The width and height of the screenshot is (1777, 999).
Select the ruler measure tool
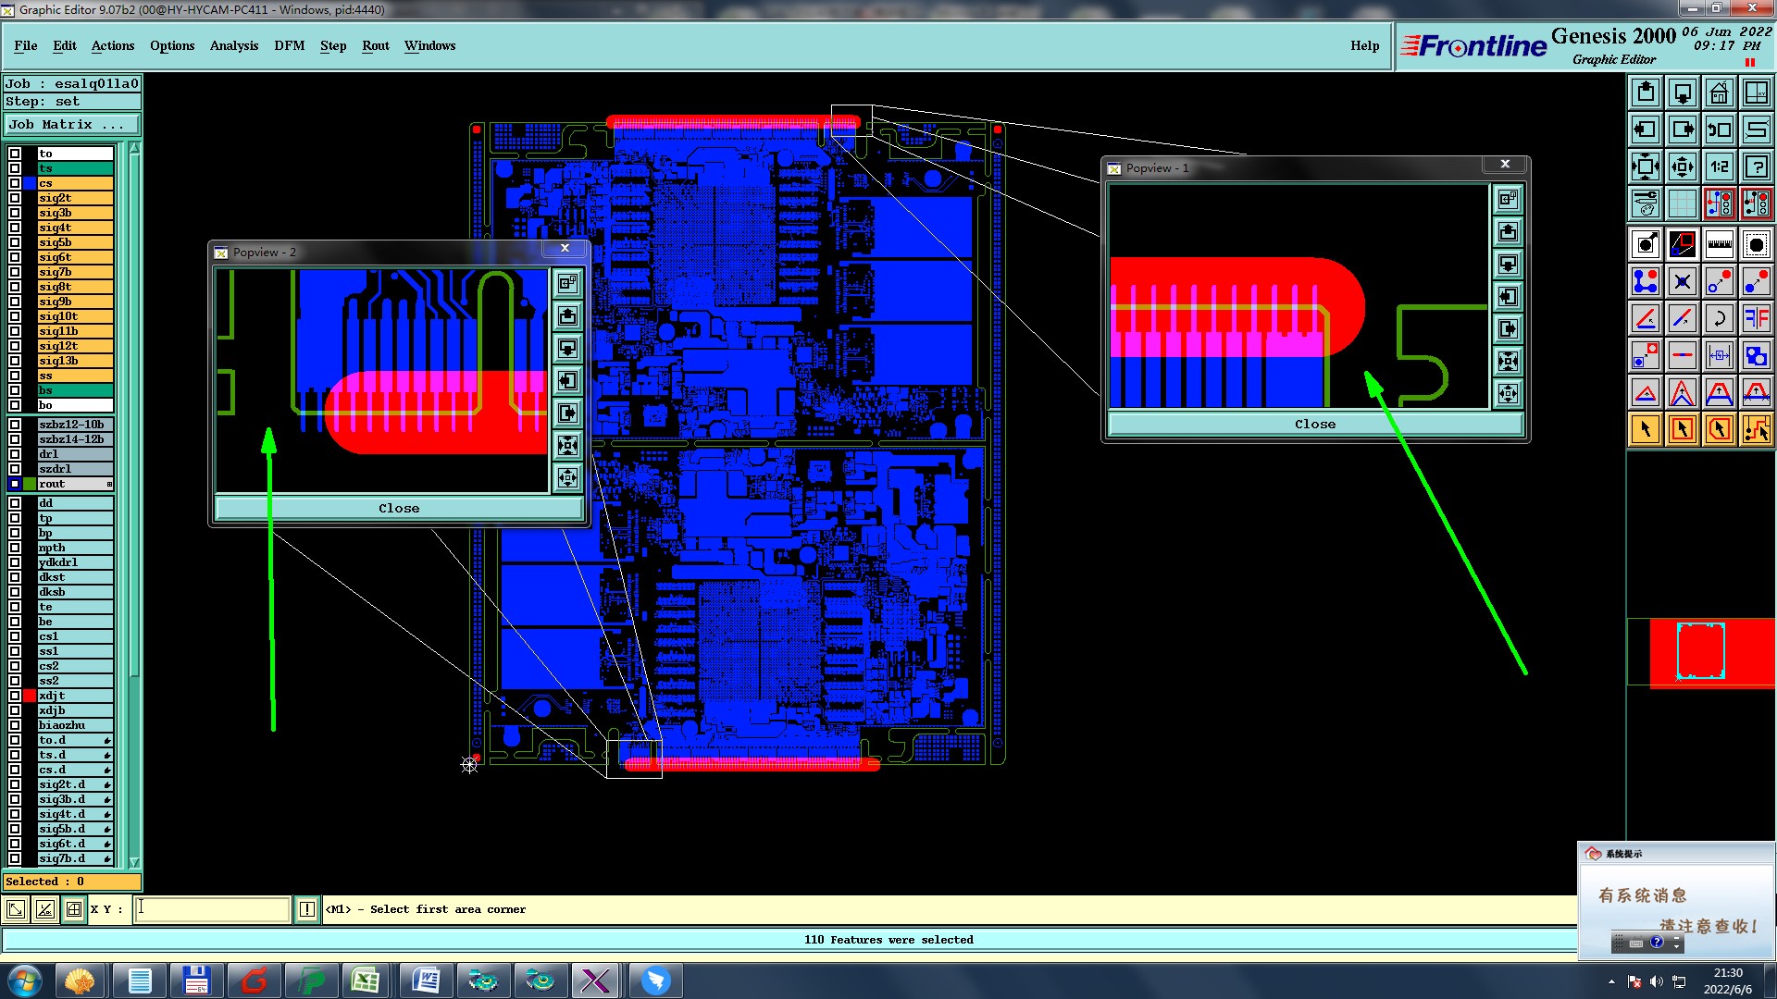click(x=1719, y=244)
